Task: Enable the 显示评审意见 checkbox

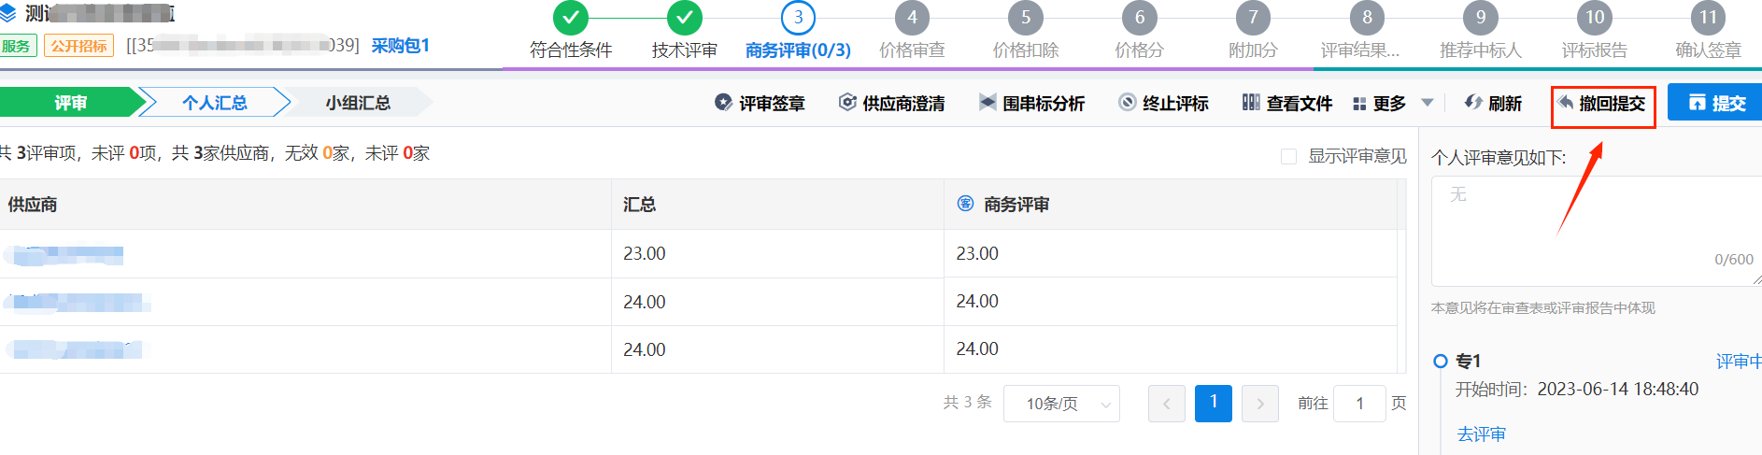Action: coord(1289,156)
